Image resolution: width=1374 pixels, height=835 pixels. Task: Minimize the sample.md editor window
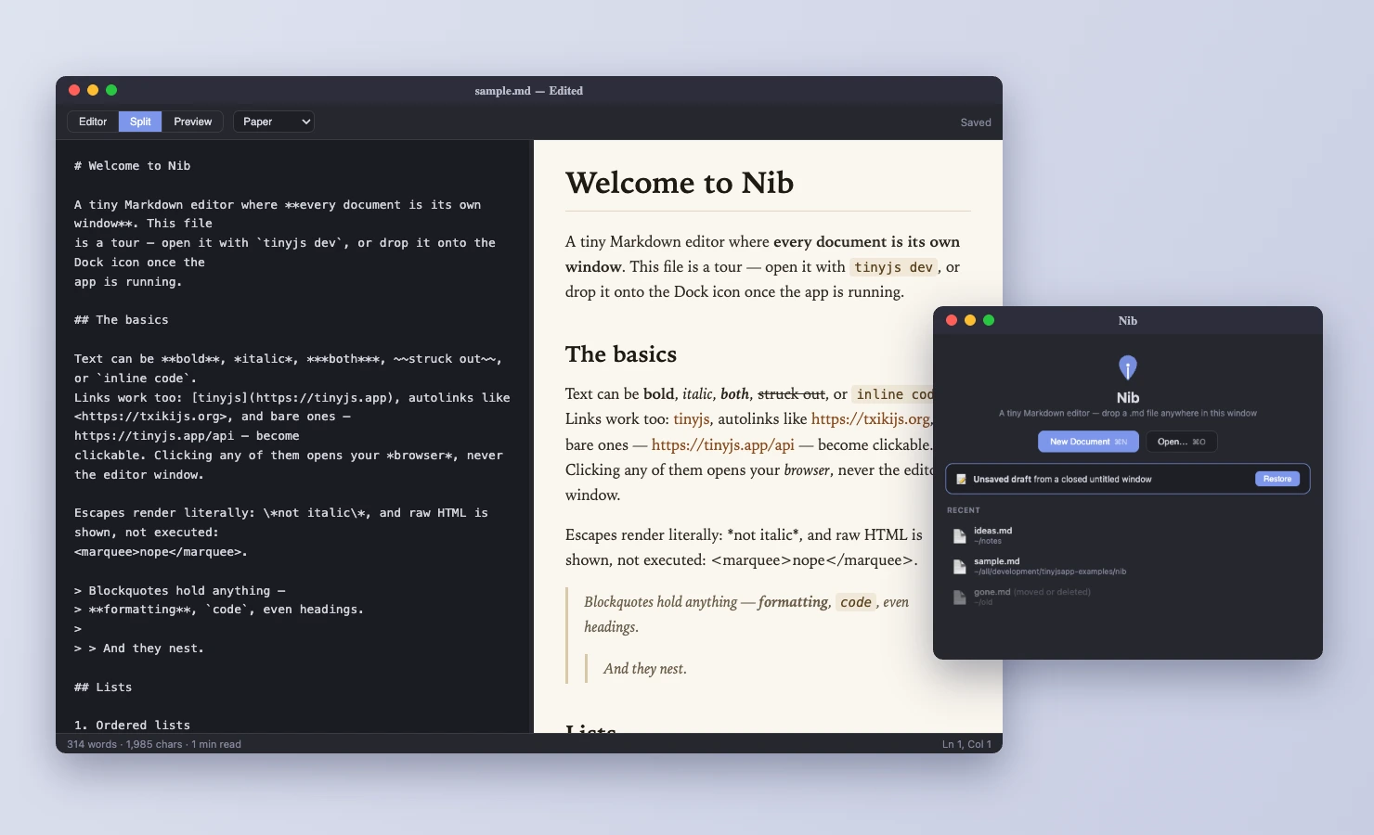[93, 90]
